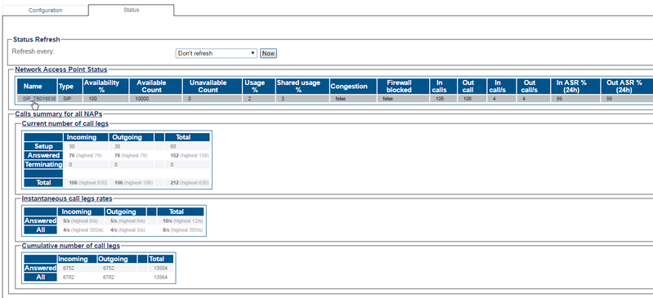This screenshot has height=298, width=653.
Task: Select the Firewall blocked value false
Action: pos(387,99)
